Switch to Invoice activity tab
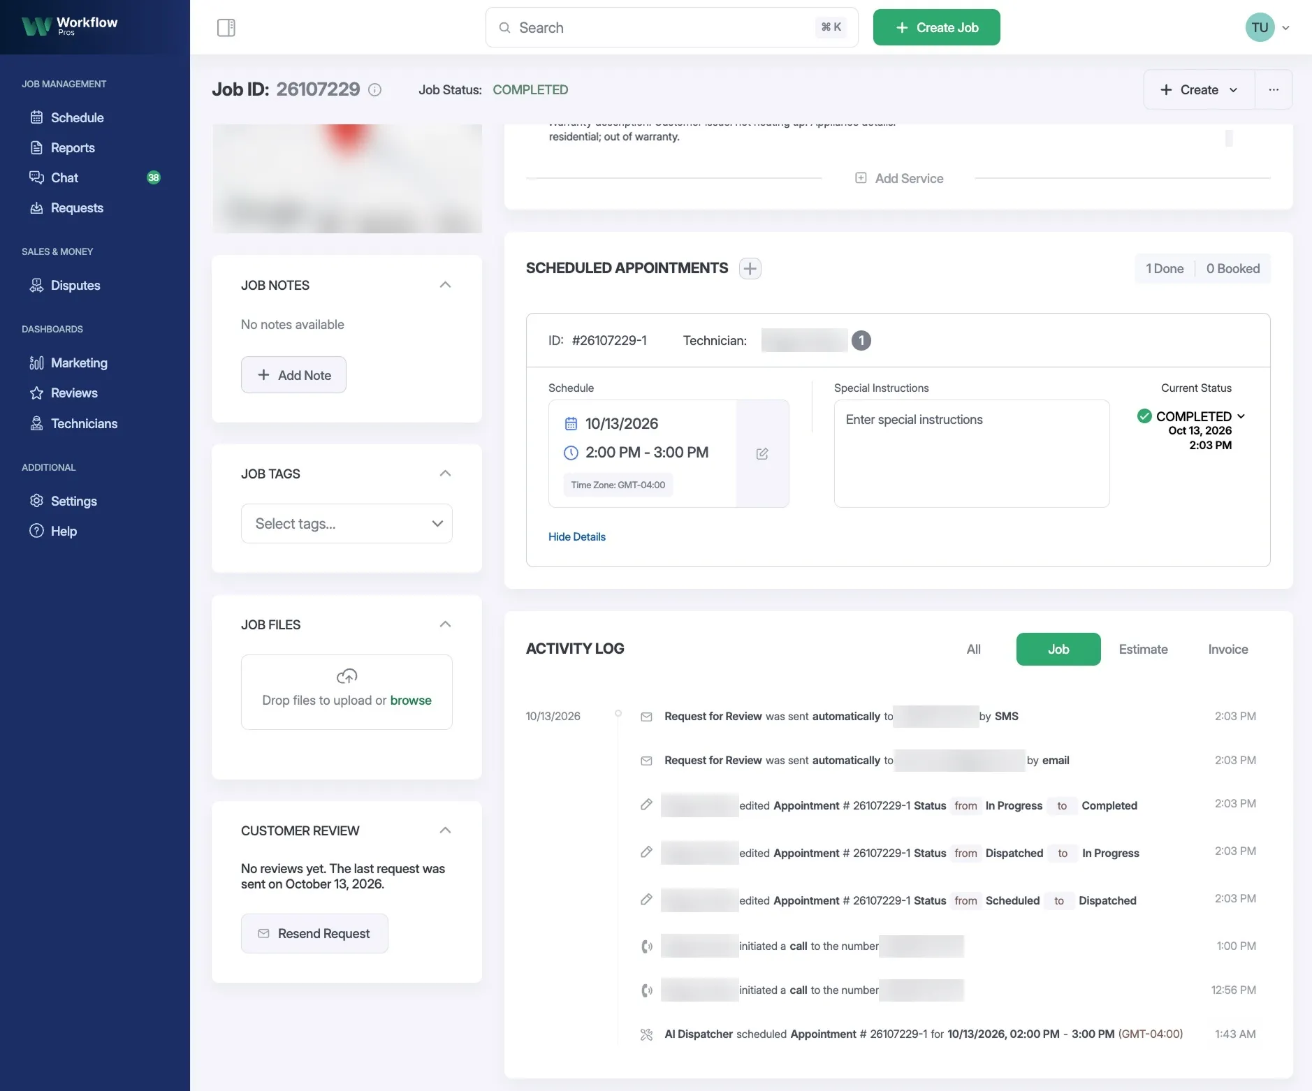 pos(1227,650)
